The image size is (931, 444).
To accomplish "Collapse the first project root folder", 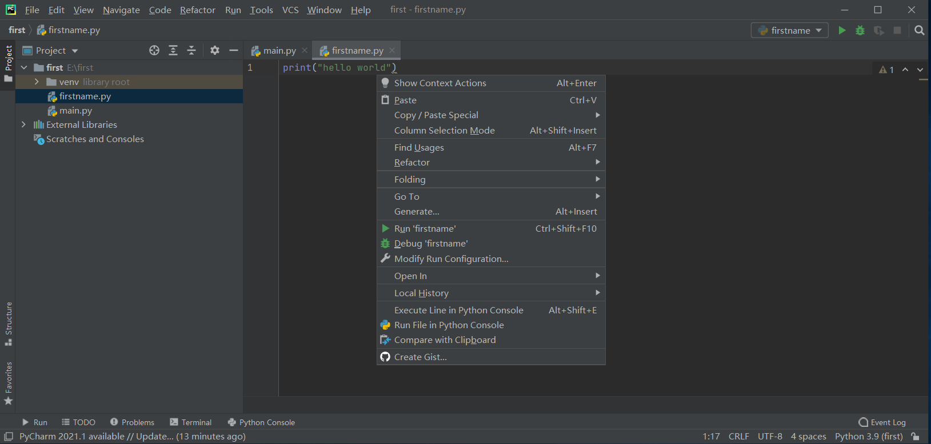I will [24, 67].
